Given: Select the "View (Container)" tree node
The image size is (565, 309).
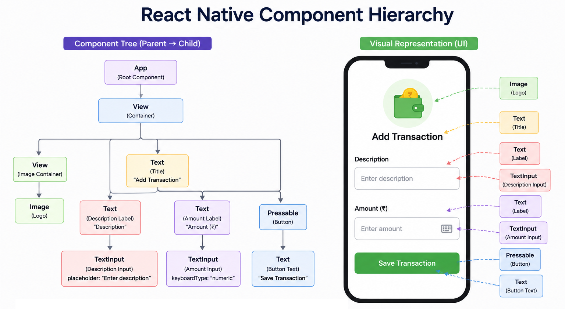Looking at the screenshot, I should pos(141,111).
